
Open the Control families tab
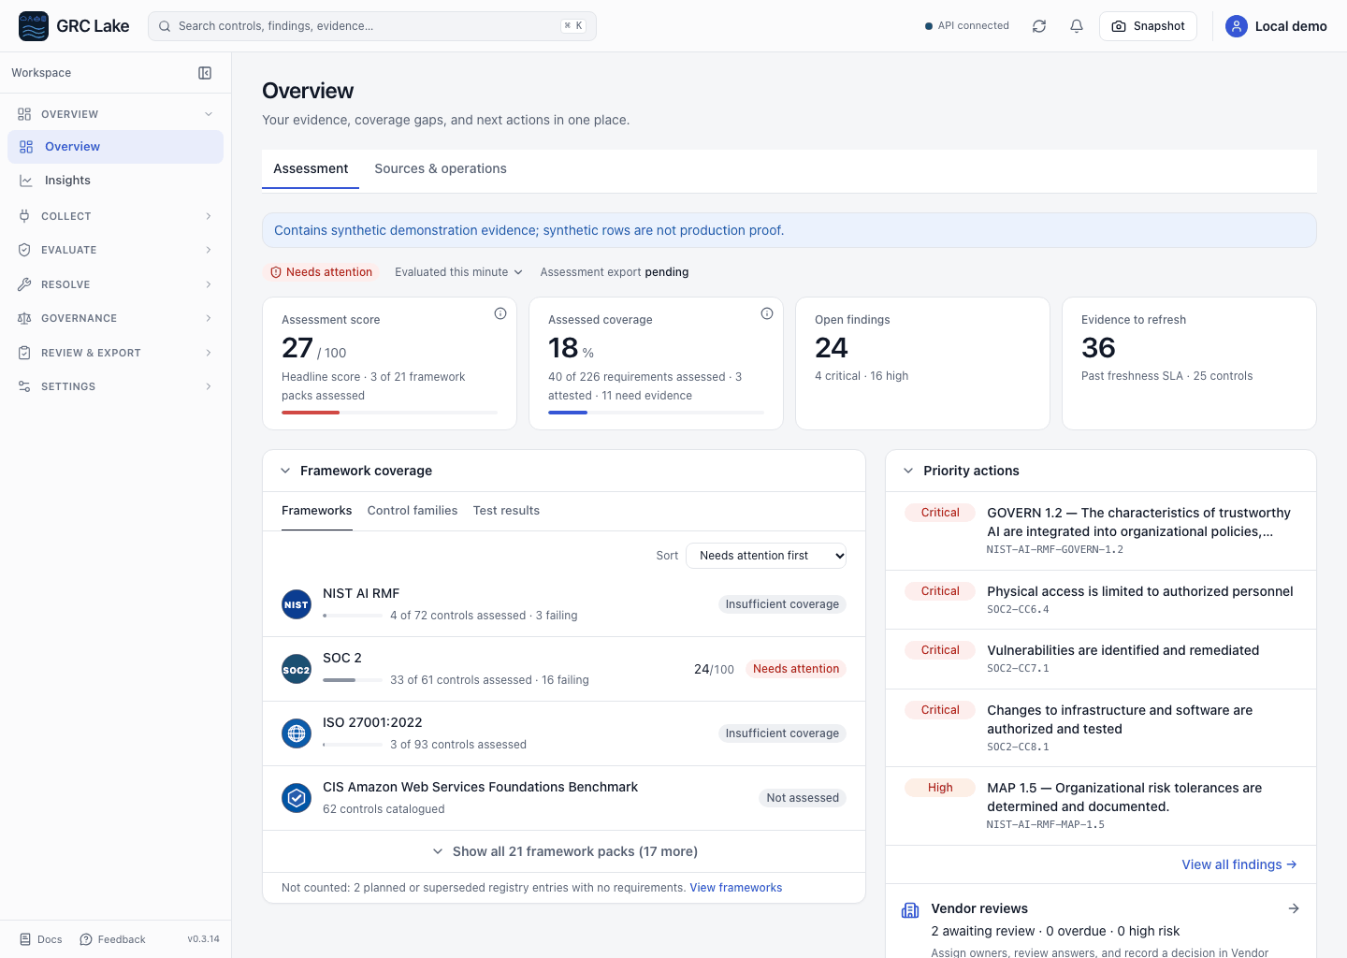coord(413,511)
